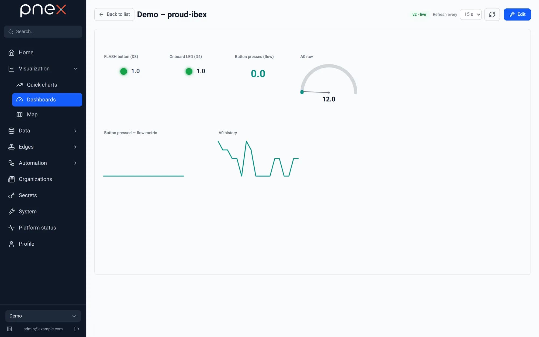Screen dimensions: 539x337
Task: Click the Button presses (flow) 0.0 value
Action: pyautogui.click(x=258, y=74)
